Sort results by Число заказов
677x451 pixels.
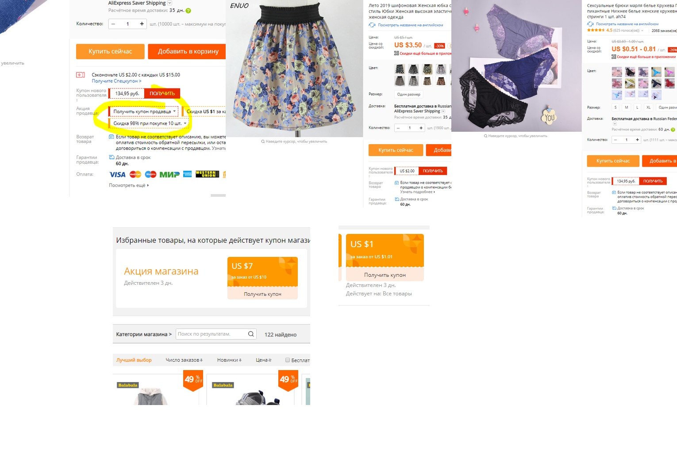184,360
